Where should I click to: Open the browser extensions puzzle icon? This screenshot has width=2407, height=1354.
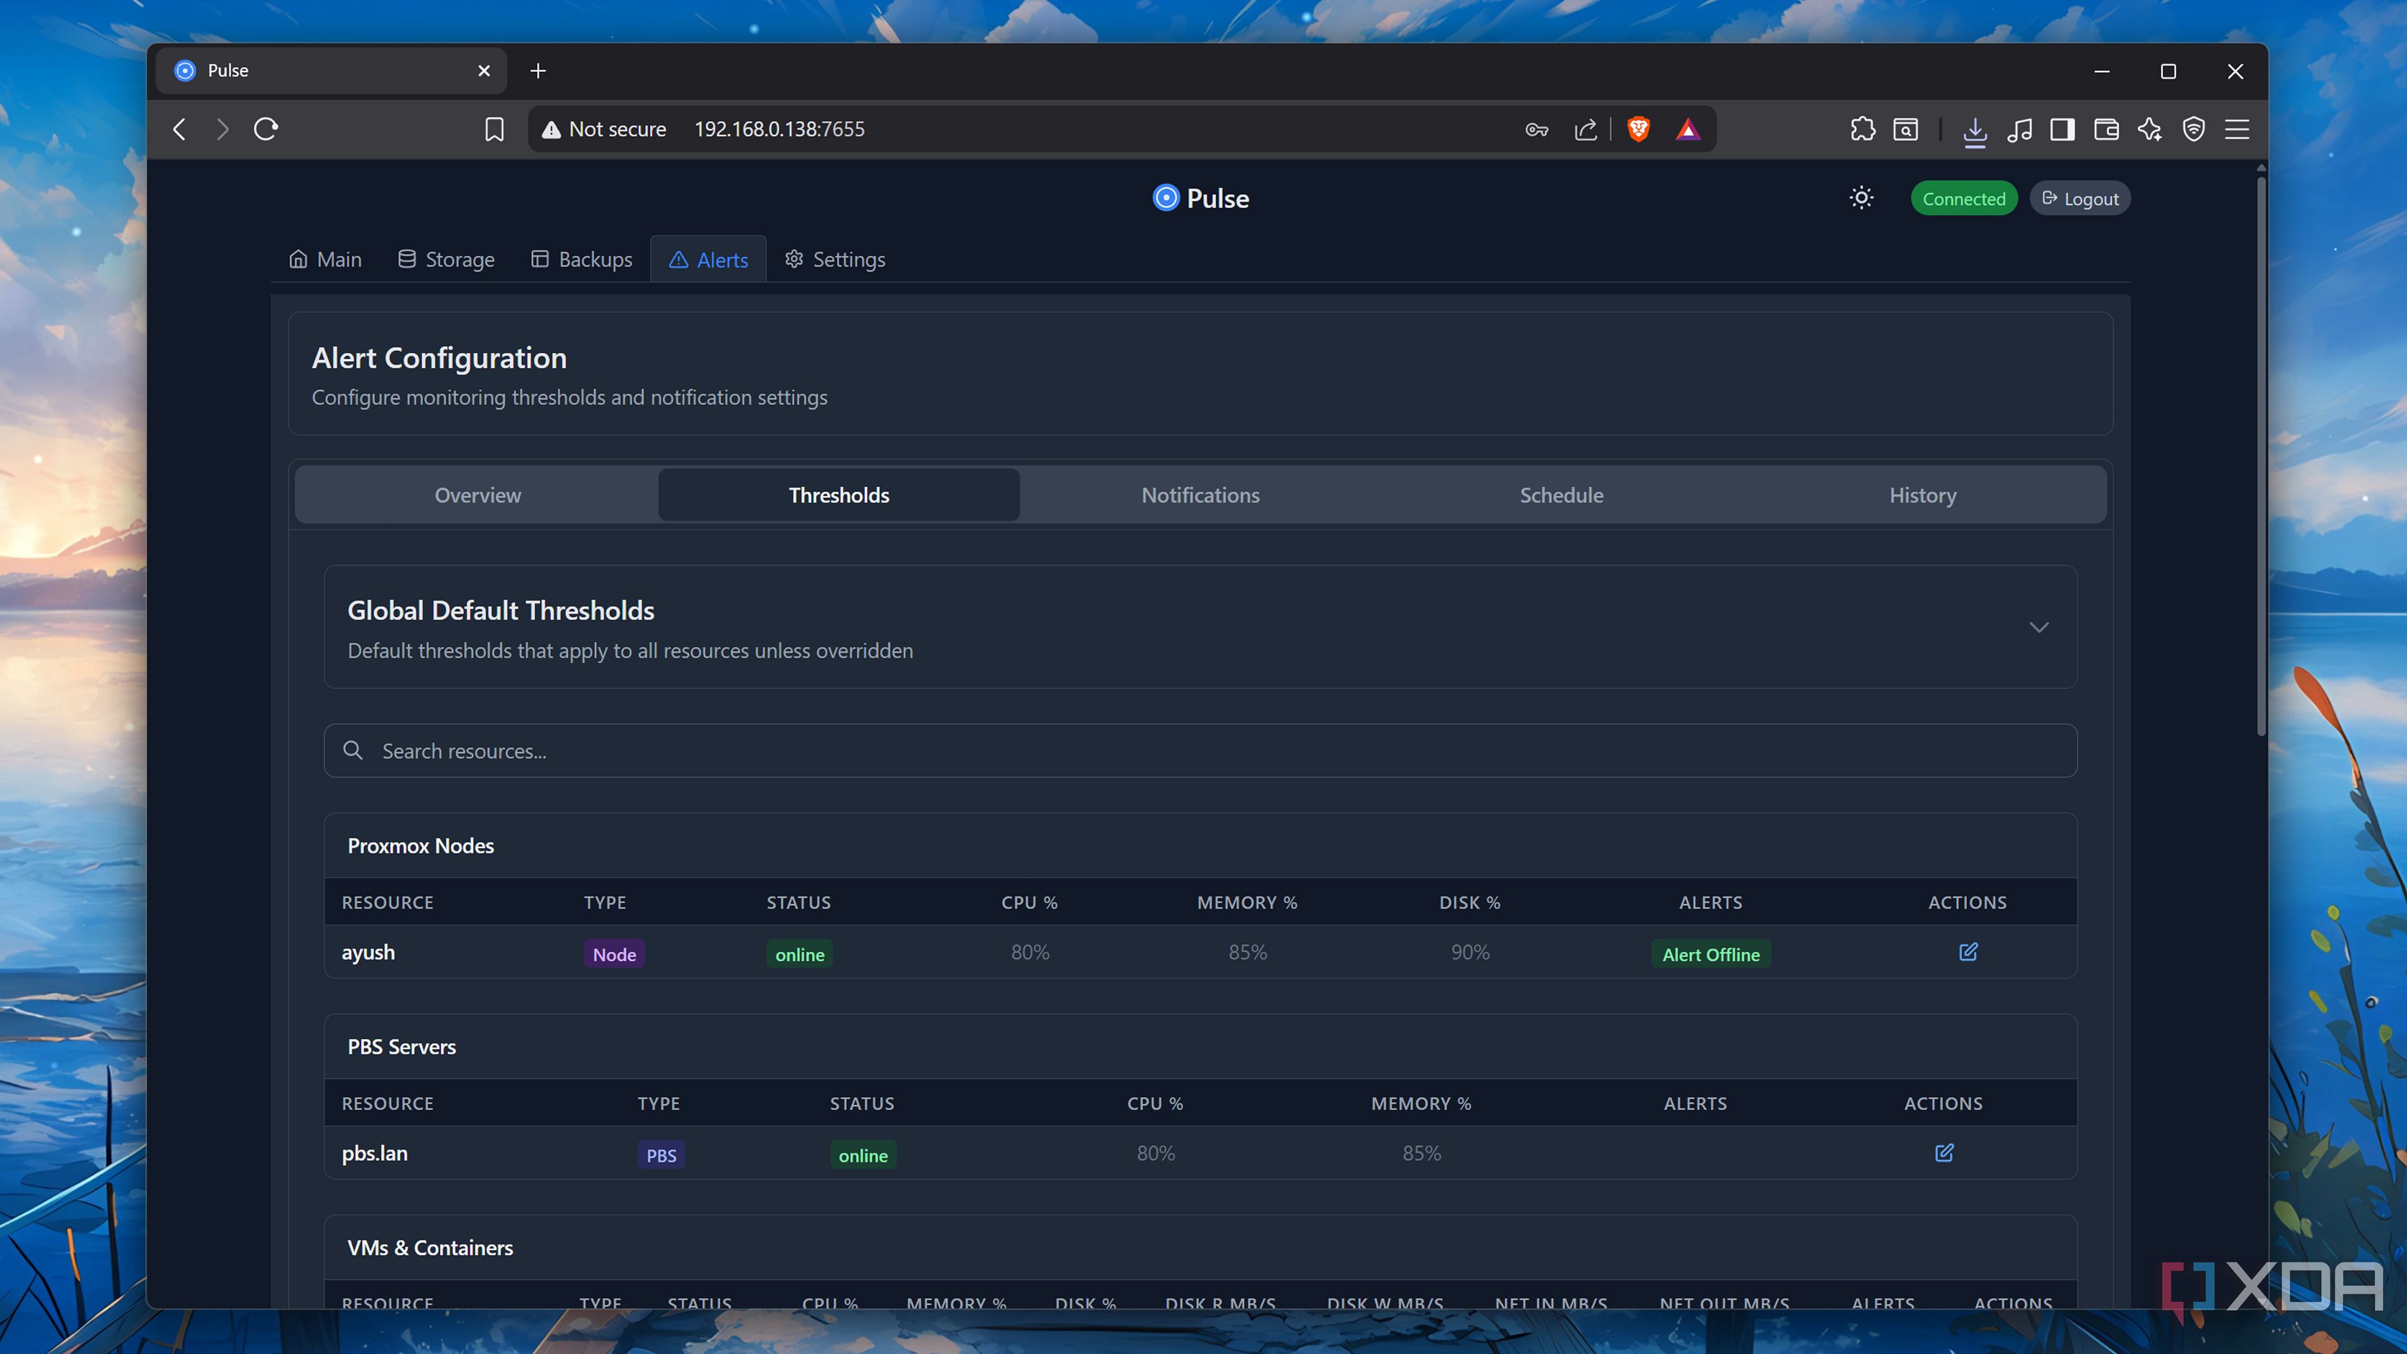pyautogui.click(x=1862, y=129)
